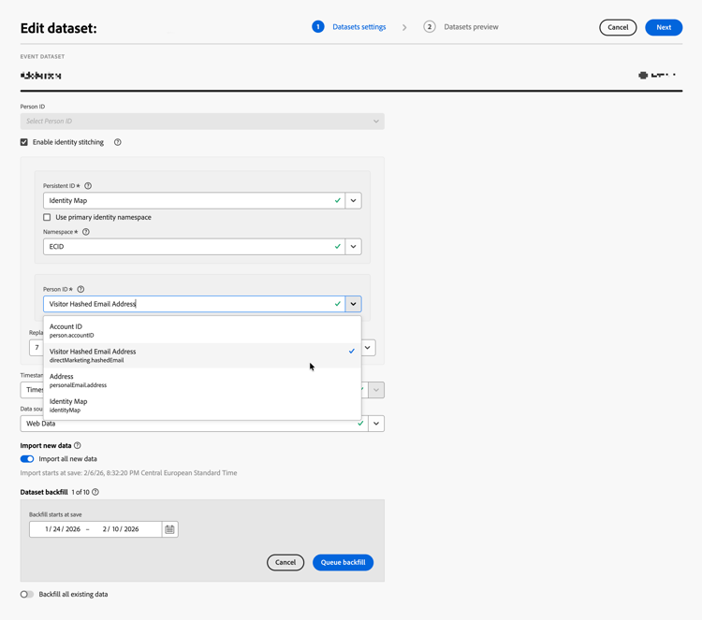Expand the Persistent ID Identity Map dropdown
Image resolution: width=702 pixels, height=620 pixels.
point(353,200)
